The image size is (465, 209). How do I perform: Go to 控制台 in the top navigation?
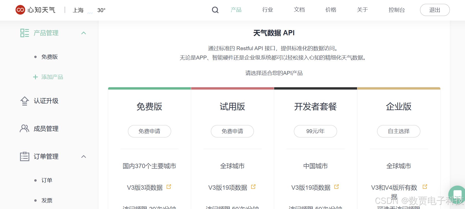(397, 10)
